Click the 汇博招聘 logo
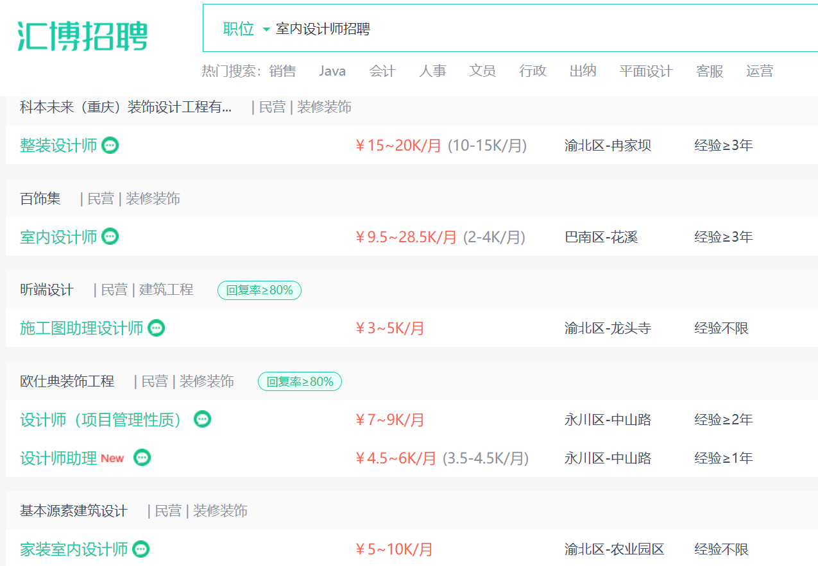The image size is (818, 566). (x=82, y=35)
